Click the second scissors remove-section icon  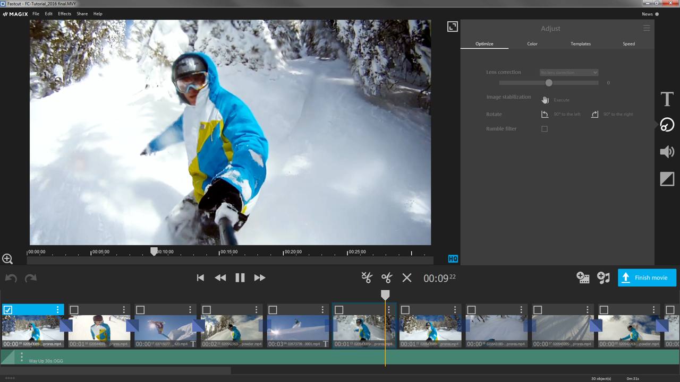pos(387,277)
